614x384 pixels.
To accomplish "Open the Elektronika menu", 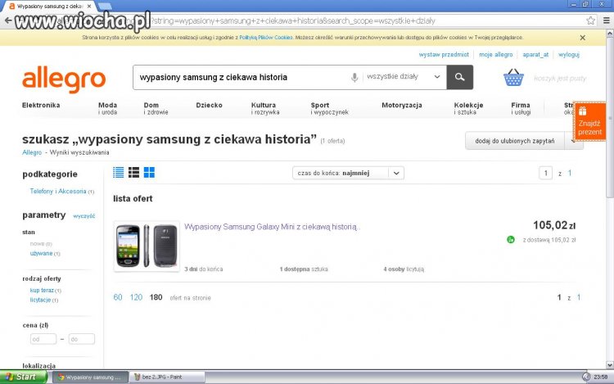I will pos(41,105).
